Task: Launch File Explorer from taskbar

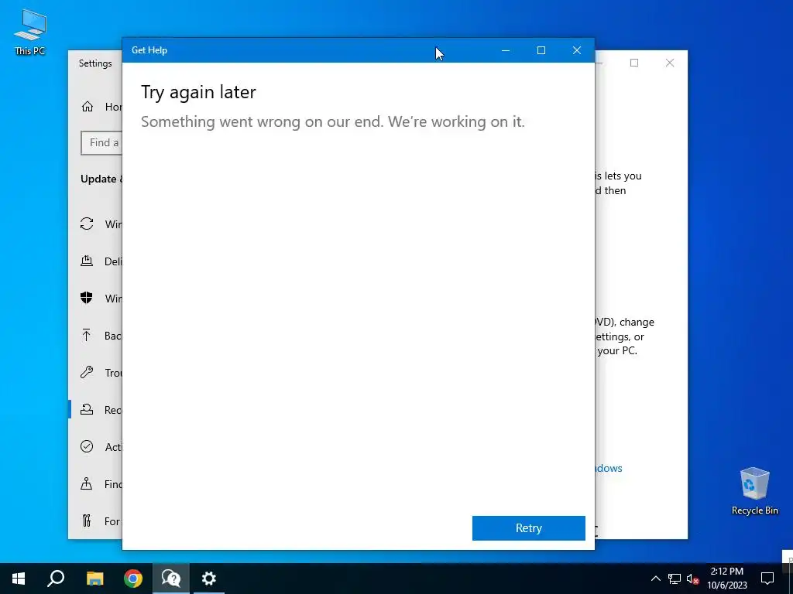Action: click(94, 579)
